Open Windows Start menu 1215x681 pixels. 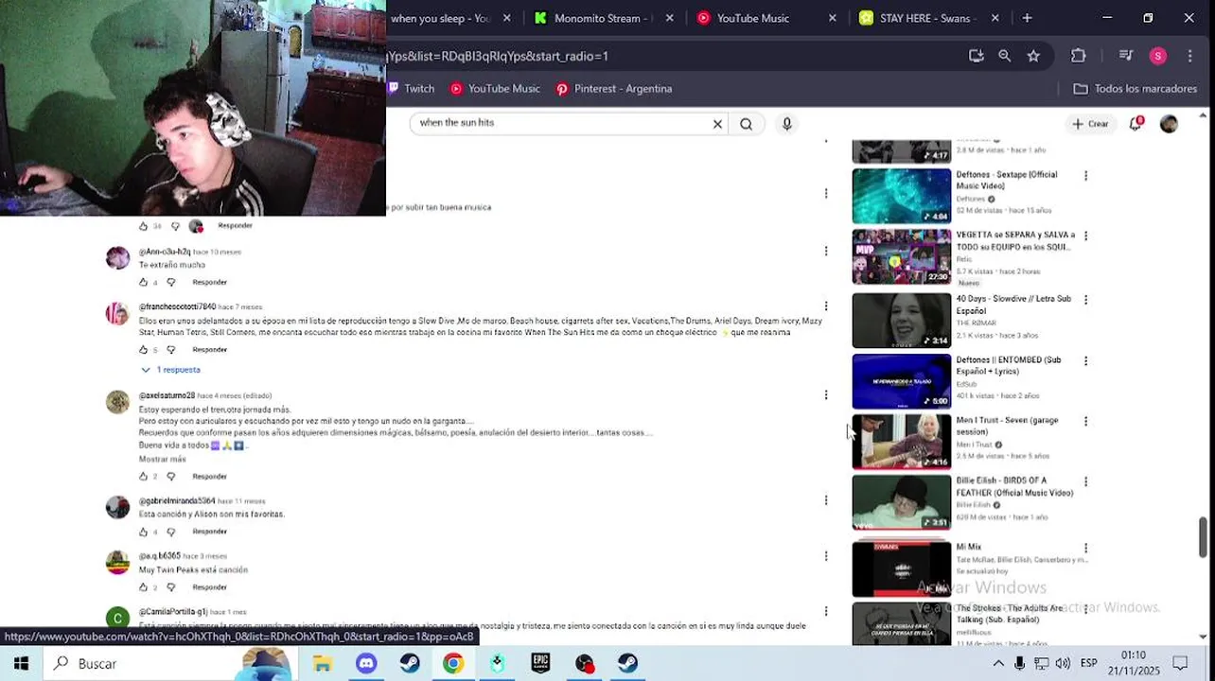[x=21, y=663]
